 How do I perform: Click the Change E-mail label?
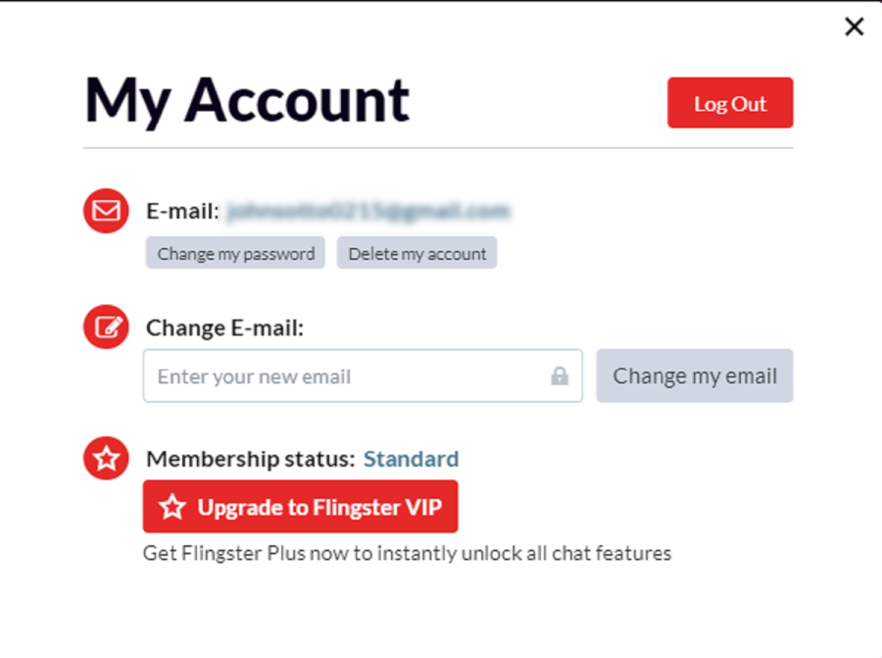225,328
